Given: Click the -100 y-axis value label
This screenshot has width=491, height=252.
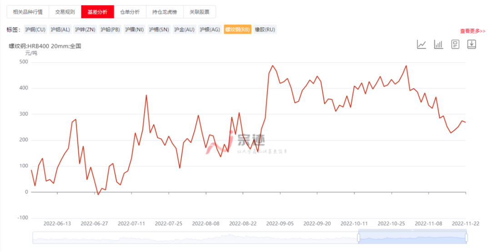Looking at the screenshot, I should click(x=22, y=218).
